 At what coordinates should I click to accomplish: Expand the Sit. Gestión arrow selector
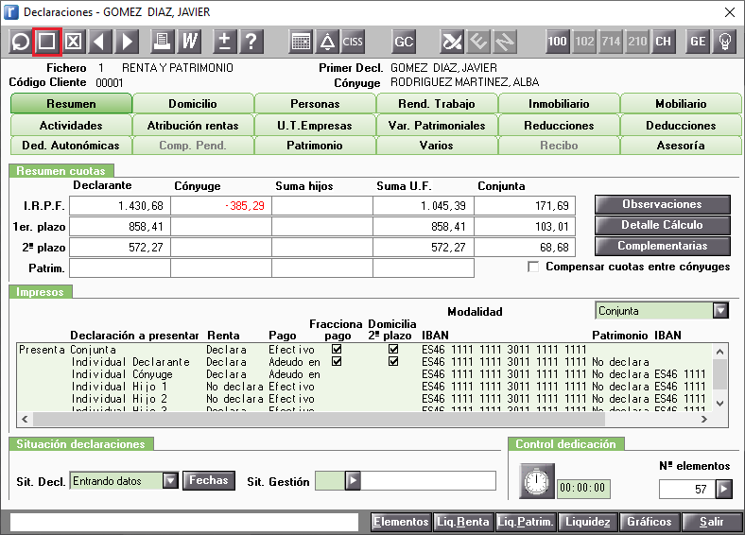click(x=353, y=481)
